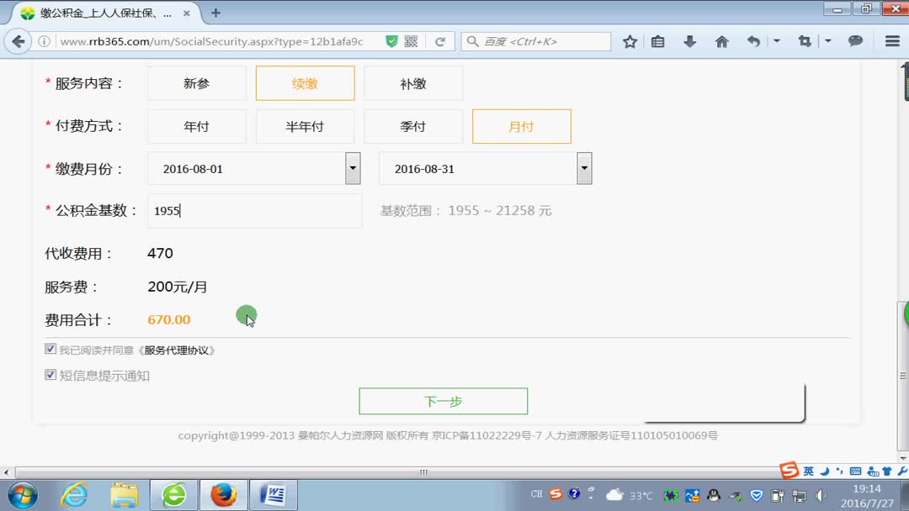This screenshot has height=511, width=909.
Task: Open the 2016-08-31 end month dropdown
Action: pyautogui.click(x=583, y=167)
